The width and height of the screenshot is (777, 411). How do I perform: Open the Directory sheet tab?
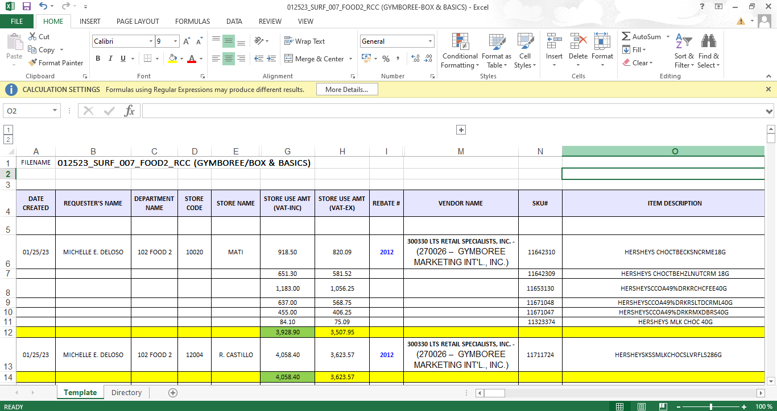coord(126,392)
